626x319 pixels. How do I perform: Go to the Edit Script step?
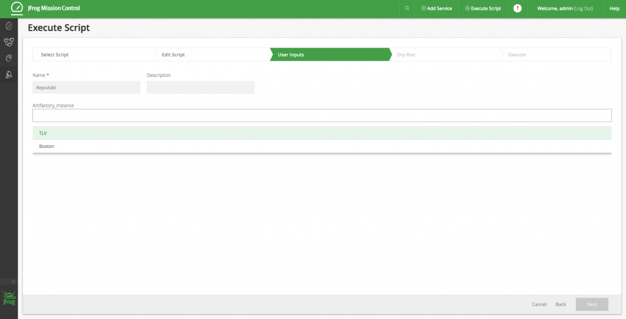click(212, 55)
